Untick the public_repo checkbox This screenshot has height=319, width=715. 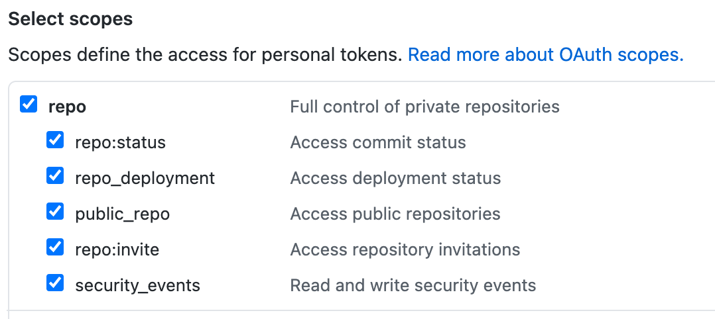point(55,212)
